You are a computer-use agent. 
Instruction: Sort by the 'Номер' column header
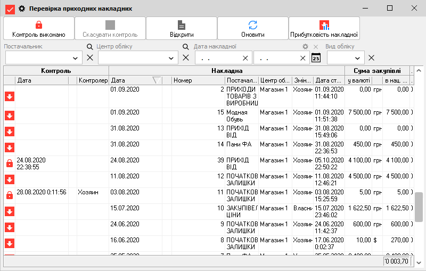(197, 80)
